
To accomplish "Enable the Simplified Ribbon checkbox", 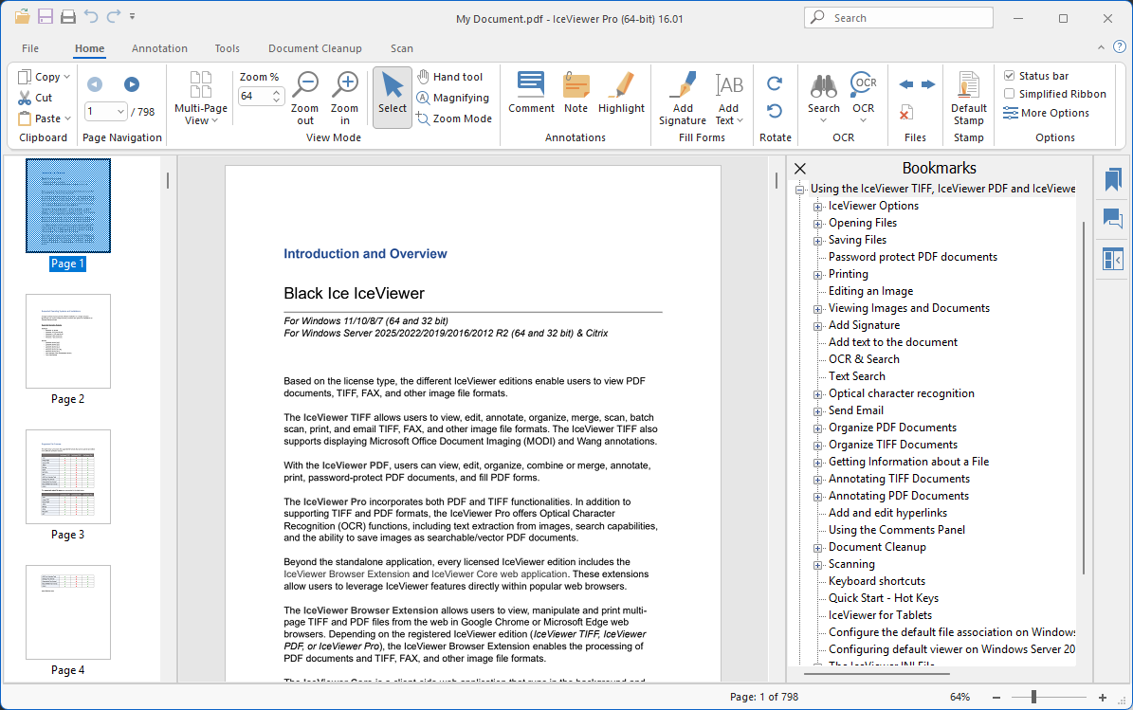I will coord(1010,94).
